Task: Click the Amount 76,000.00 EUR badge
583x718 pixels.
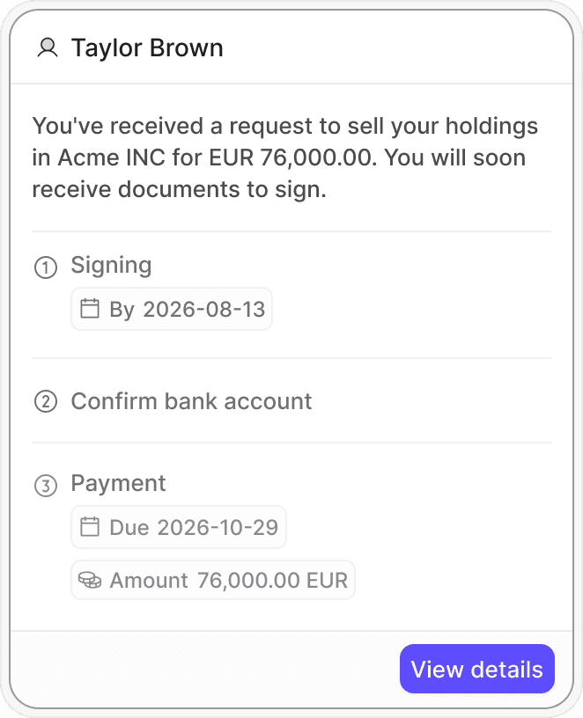Action: [x=213, y=580]
